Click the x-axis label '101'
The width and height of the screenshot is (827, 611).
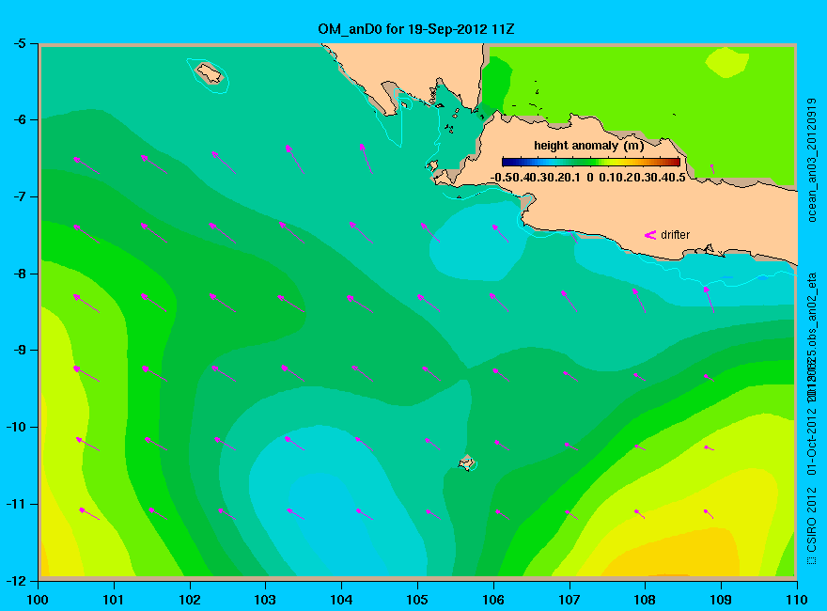pyautogui.click(x=114, y=600)
